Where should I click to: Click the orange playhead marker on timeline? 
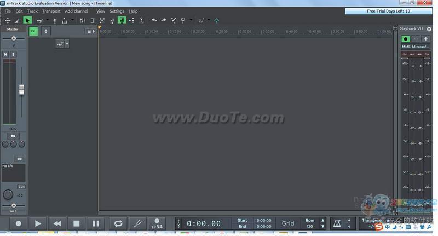[x=99, y=27]
